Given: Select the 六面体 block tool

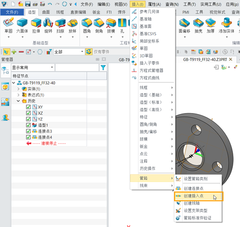Looking at the screenshot, I should [x=22, y=25].
